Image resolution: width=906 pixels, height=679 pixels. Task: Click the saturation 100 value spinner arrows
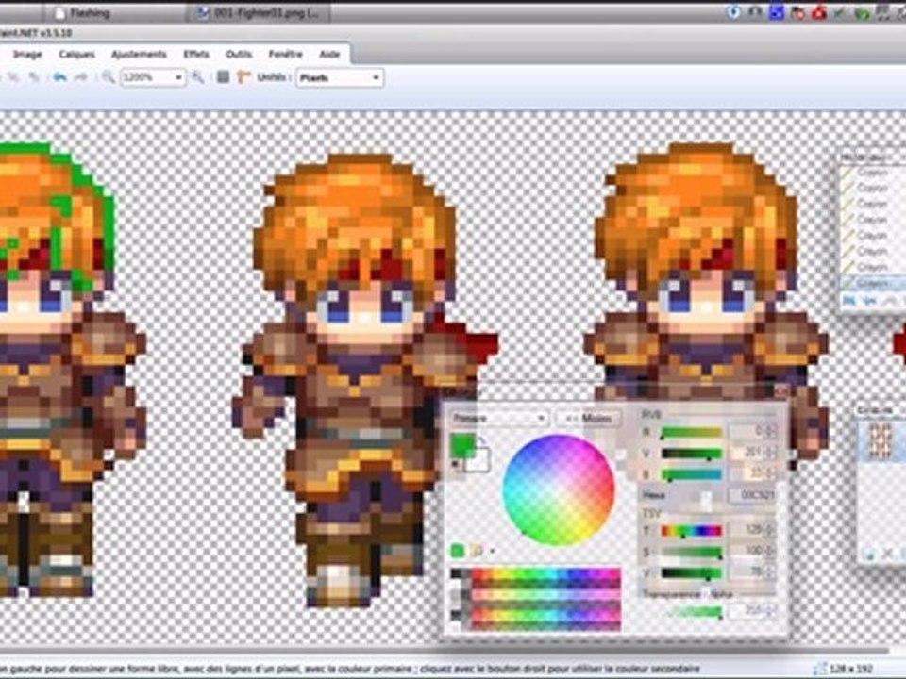(770, 551)
